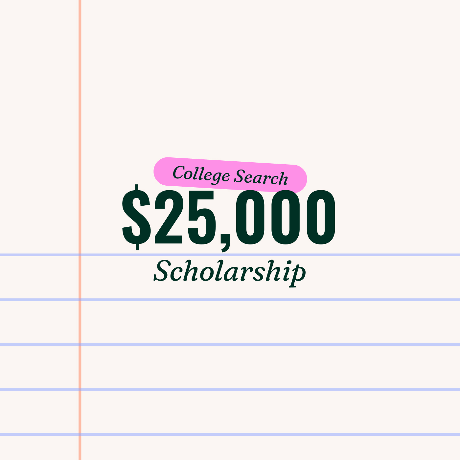Select the word College in the pink badge

click(x=201, y=174)
